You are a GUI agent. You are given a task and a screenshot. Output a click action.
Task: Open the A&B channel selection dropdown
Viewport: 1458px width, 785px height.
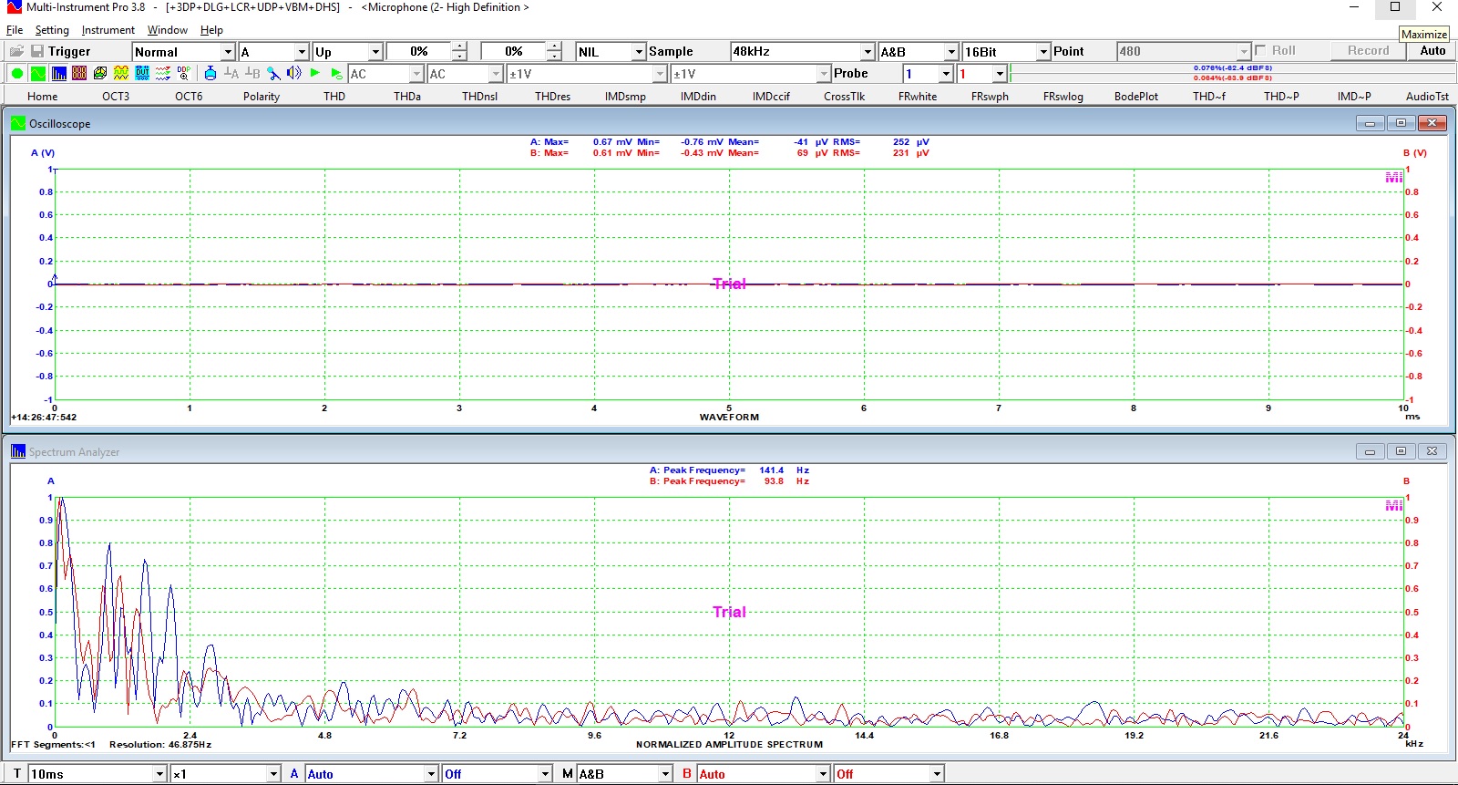pos(952,52)
